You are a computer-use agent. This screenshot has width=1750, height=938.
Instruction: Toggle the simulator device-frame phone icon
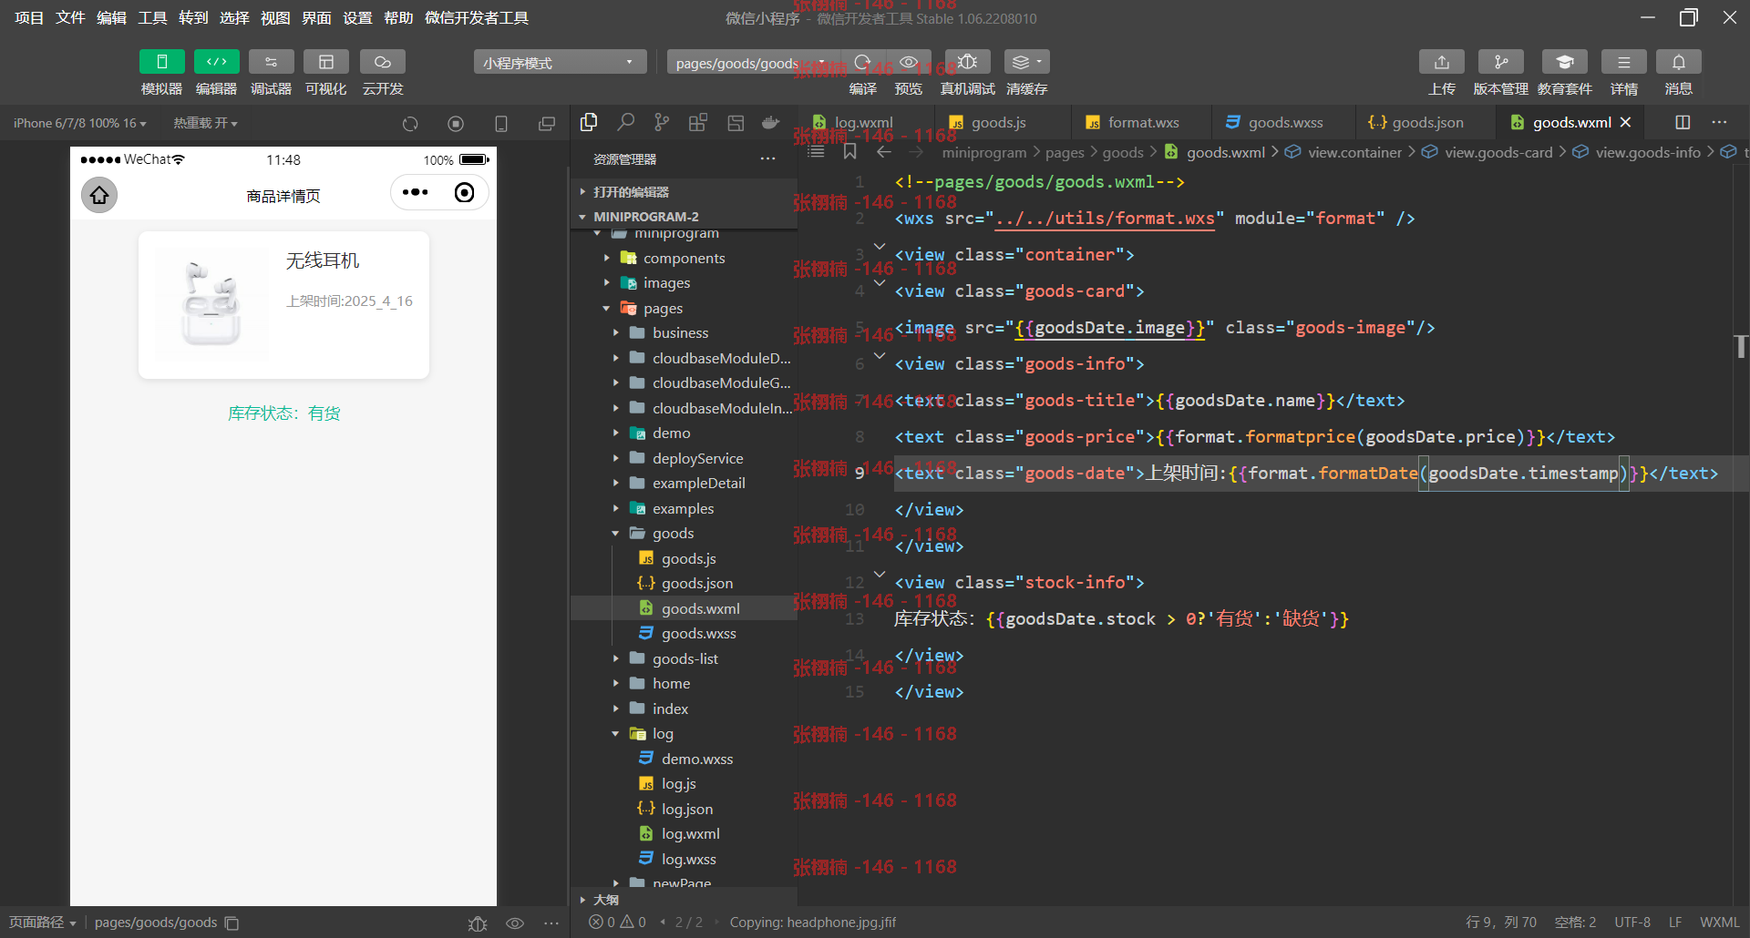pos(501,124)
